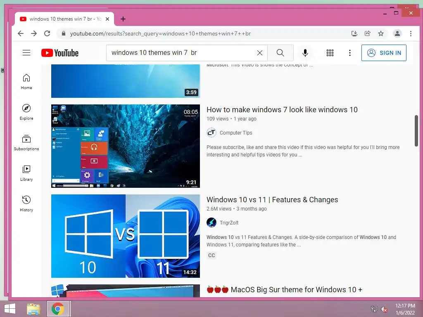Open the Chrome three-dot menu
The width and height of the screenshot is (423, 317).
click(411, 33)
